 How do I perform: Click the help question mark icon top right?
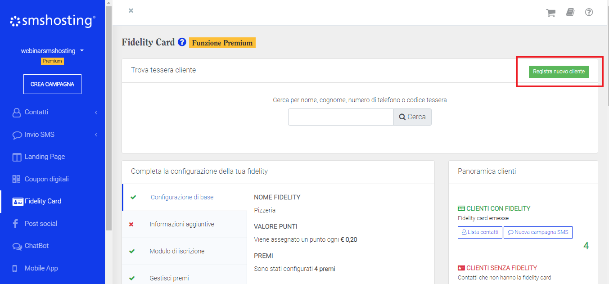[589, 12]
